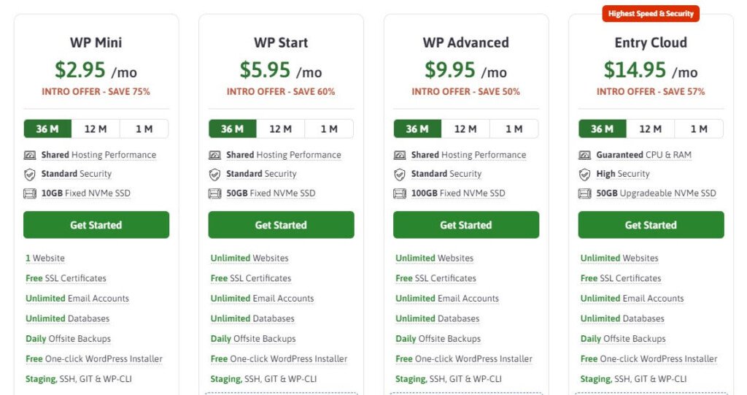The width and height of the screenshot is (747, 395).
Task: Select 1 M billing for WP Start
Action: tap(329, 129)
